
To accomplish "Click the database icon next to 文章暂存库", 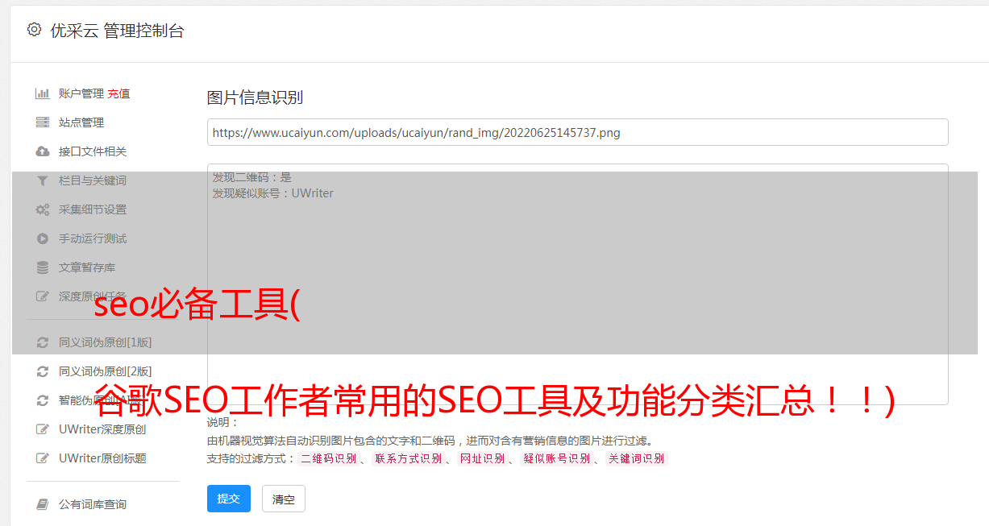I will click(43, 267).
